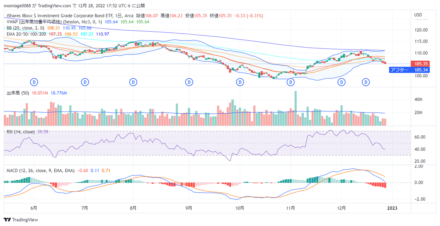Click the 11月 label on time axis

(290, 208)
